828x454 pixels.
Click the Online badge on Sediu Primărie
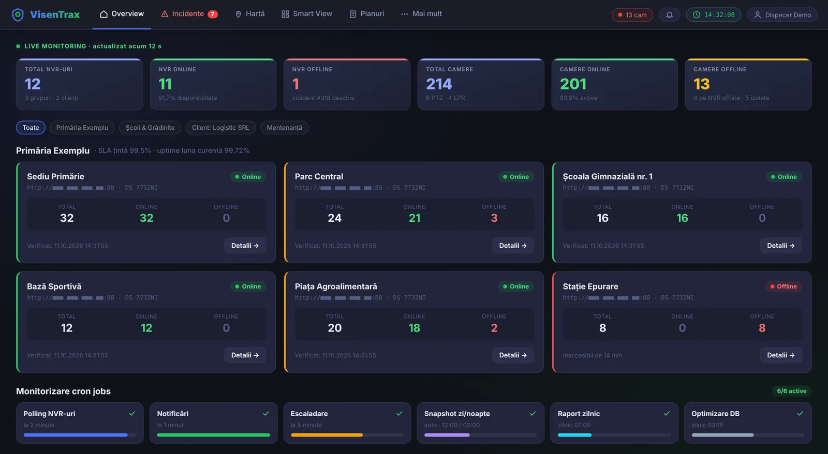[x=248, y=177]
